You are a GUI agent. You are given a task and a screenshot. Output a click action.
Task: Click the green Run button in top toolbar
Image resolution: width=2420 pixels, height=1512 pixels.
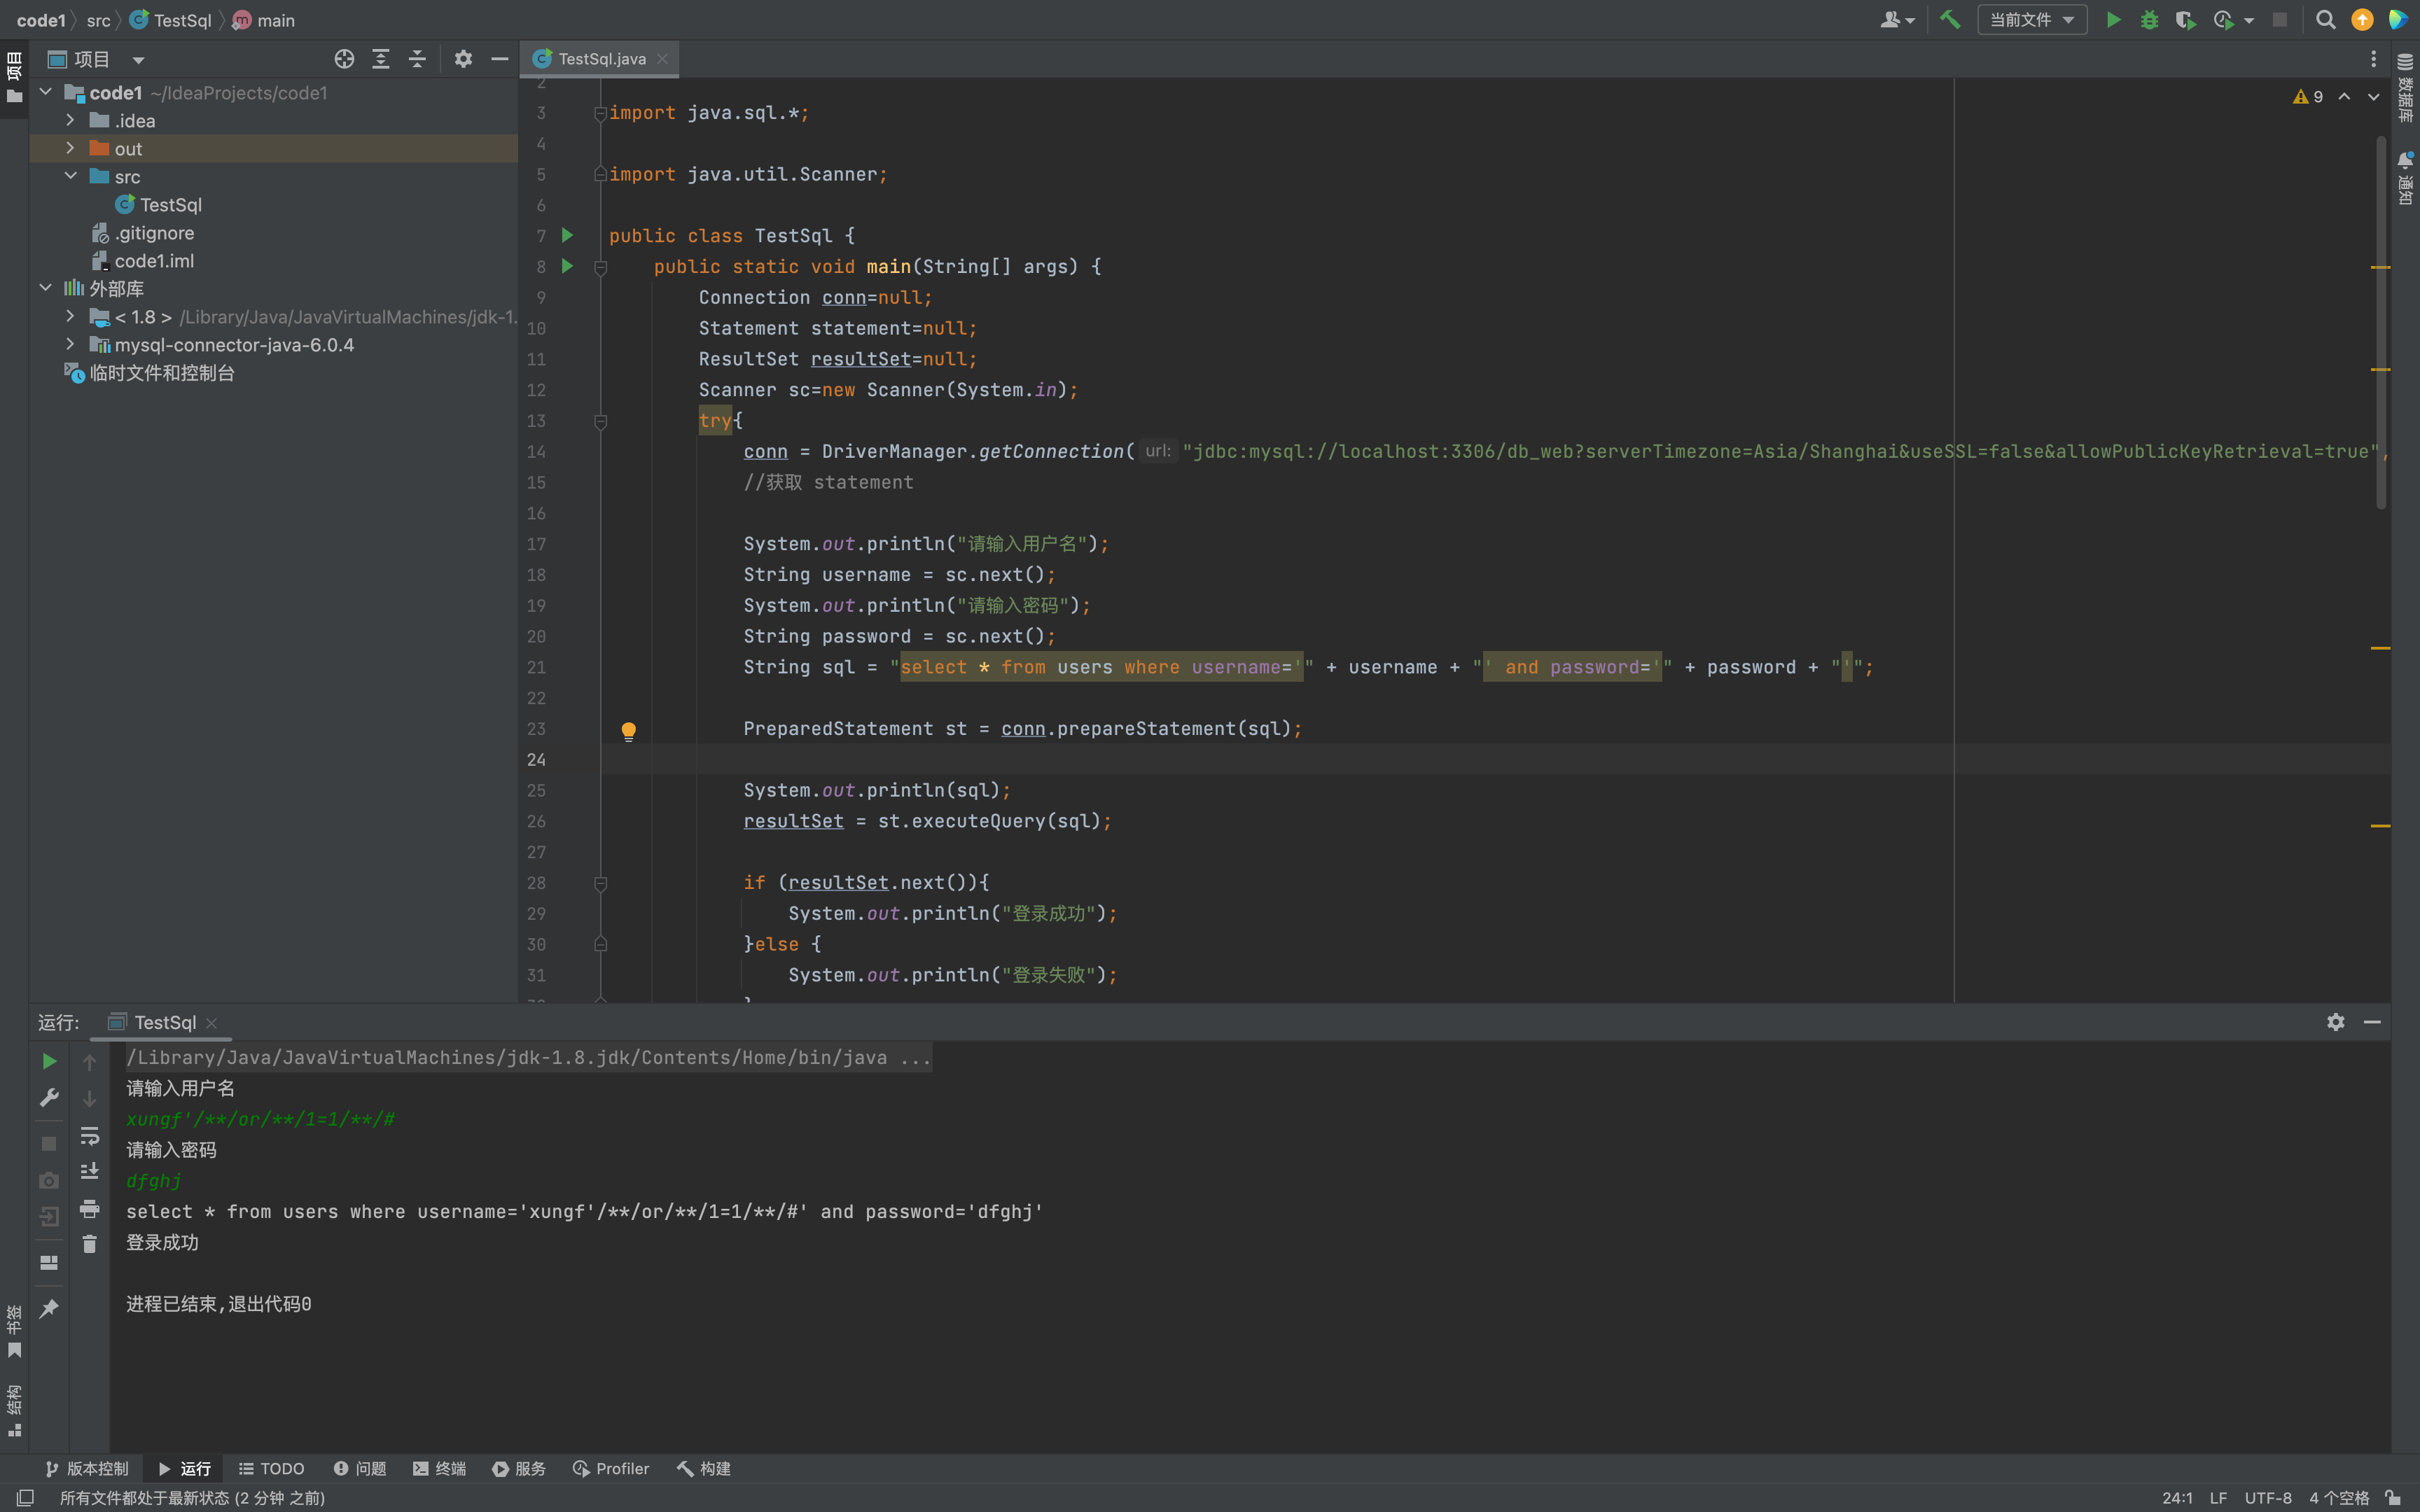[x=2113, y=20]
